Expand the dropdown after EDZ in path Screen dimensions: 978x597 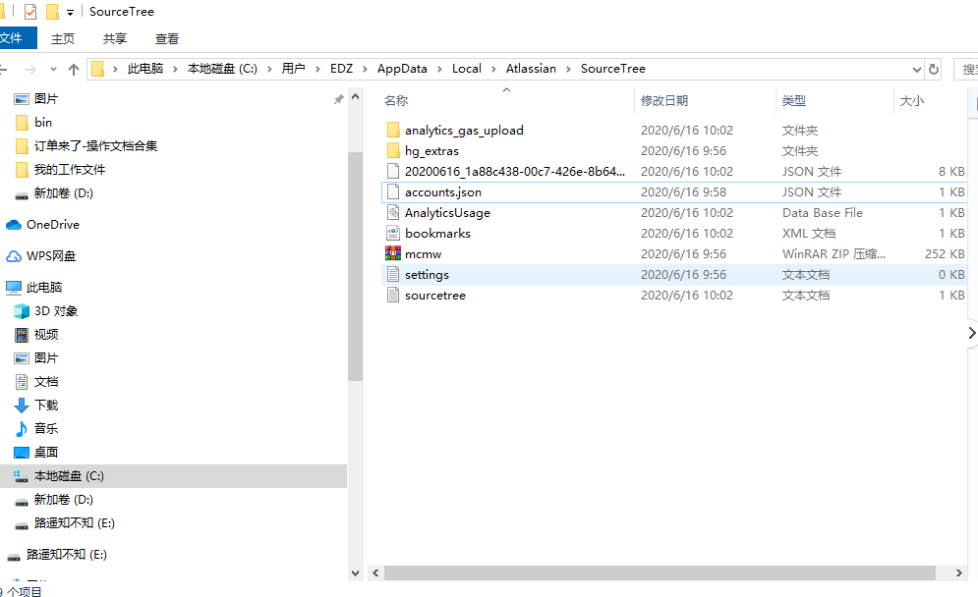tap(365, 69)
